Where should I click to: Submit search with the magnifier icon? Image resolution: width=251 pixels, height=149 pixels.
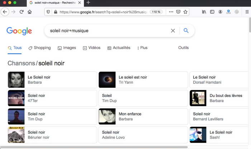pyautogui.click(x=186, y=31)
